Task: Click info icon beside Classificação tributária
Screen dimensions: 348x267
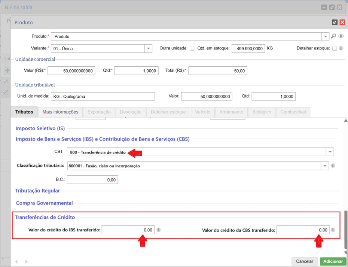Action: coord(333,166)
